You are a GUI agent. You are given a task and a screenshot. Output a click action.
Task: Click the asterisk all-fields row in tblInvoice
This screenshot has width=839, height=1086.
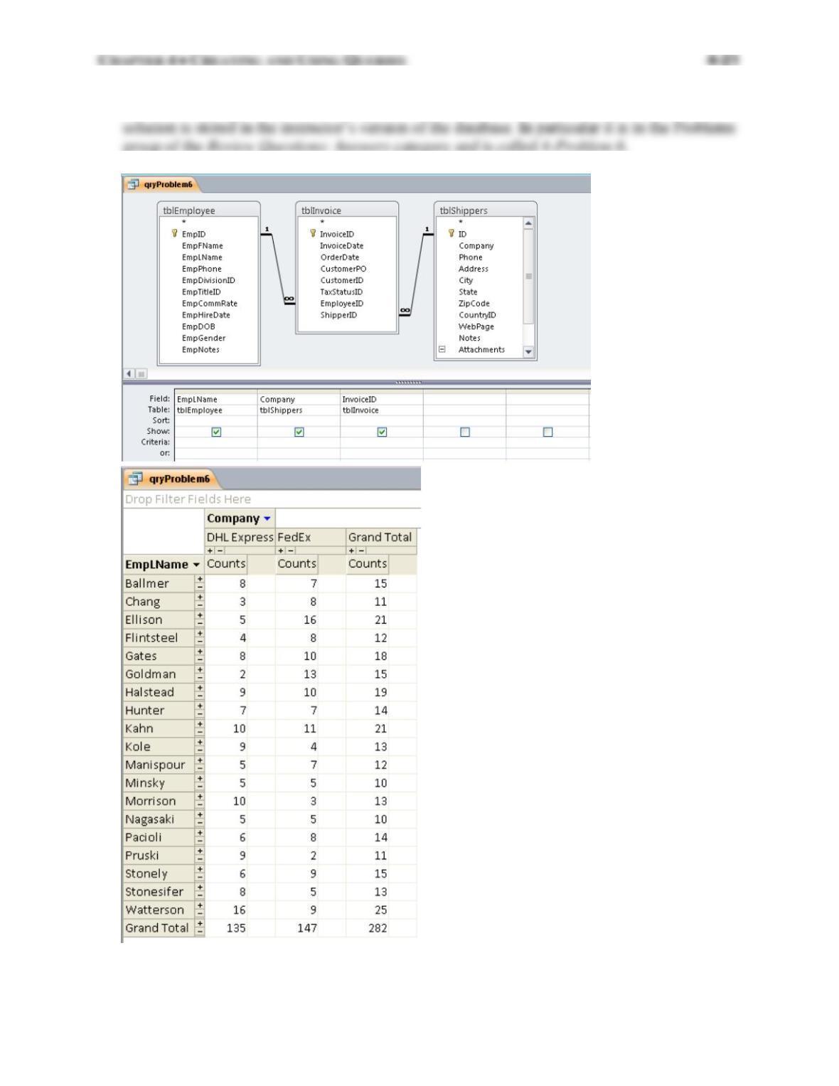(322, 223)
